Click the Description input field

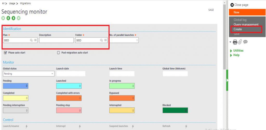coord(56,40)
